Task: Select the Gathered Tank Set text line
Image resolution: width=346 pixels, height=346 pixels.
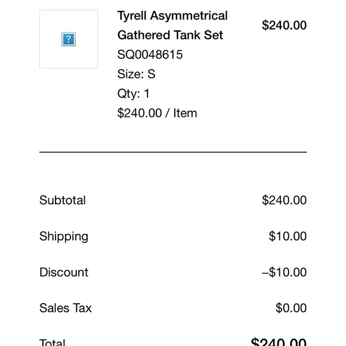Action: point(170,35)
